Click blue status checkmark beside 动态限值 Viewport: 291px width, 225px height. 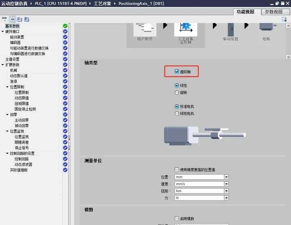click(x=65, y=98)
